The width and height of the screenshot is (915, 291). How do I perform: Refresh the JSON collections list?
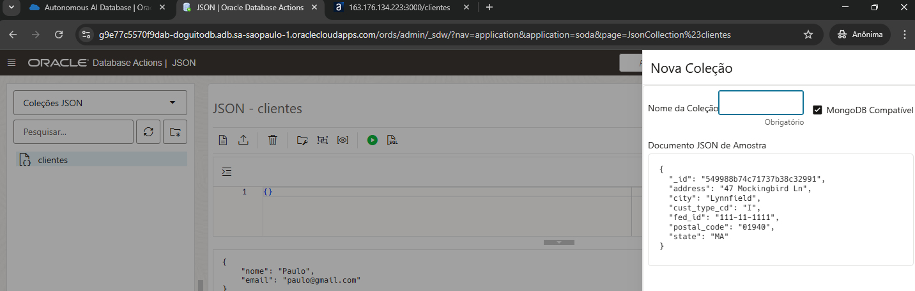tap(148, 132)
